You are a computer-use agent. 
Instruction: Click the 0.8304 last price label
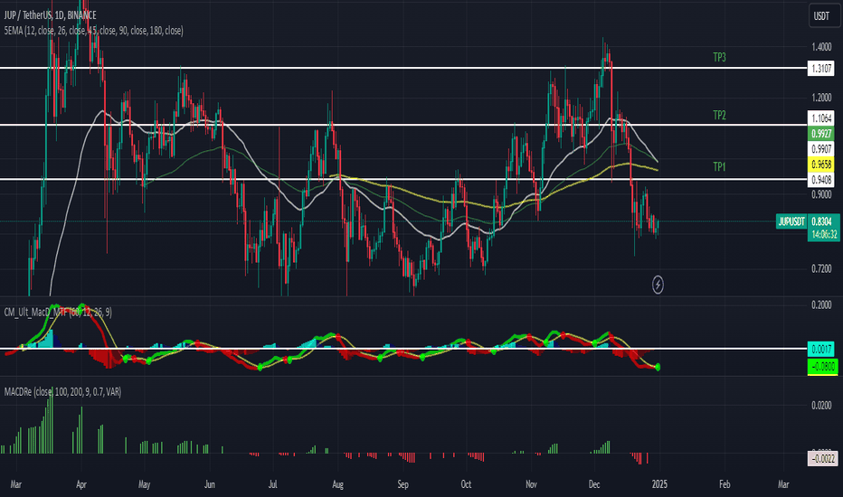tap(823, 221)
